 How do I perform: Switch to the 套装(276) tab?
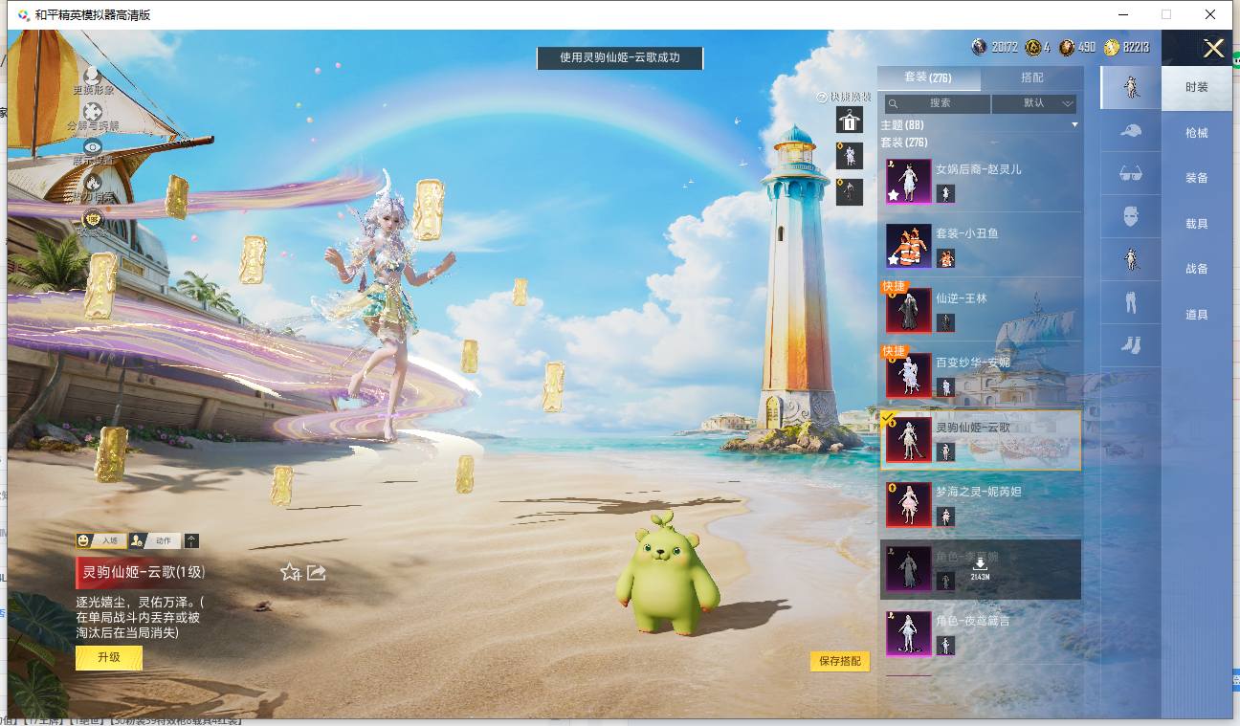pyautogui.click(x=928, y=77)
